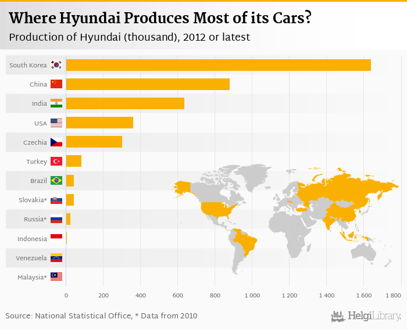Click the Malaysia flag icon
The width and height of the screenshot is (407, 330).
(x=56, y=277)
